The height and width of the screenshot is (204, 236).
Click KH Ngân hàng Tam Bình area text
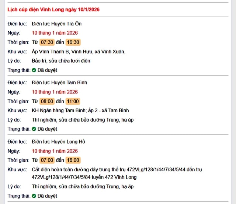(x=80, y=110)
